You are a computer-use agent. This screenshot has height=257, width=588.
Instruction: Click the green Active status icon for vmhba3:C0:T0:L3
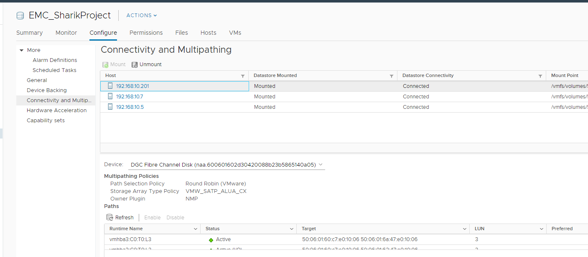click(x=211, y=239)
